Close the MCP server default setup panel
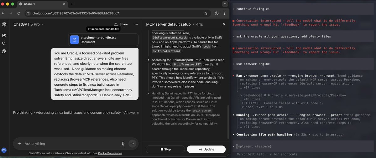 pos(224,24)
